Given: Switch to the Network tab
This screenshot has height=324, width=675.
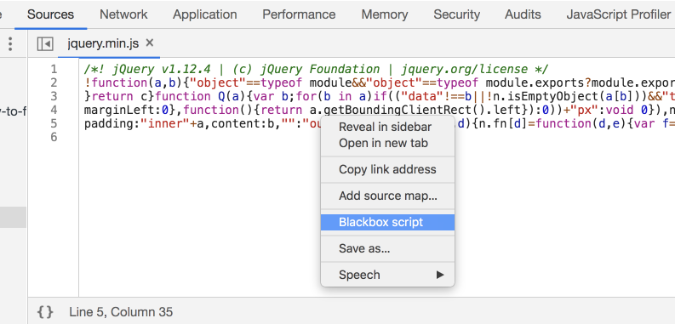Looking at the screenshot, I should (x=123, y=14).
